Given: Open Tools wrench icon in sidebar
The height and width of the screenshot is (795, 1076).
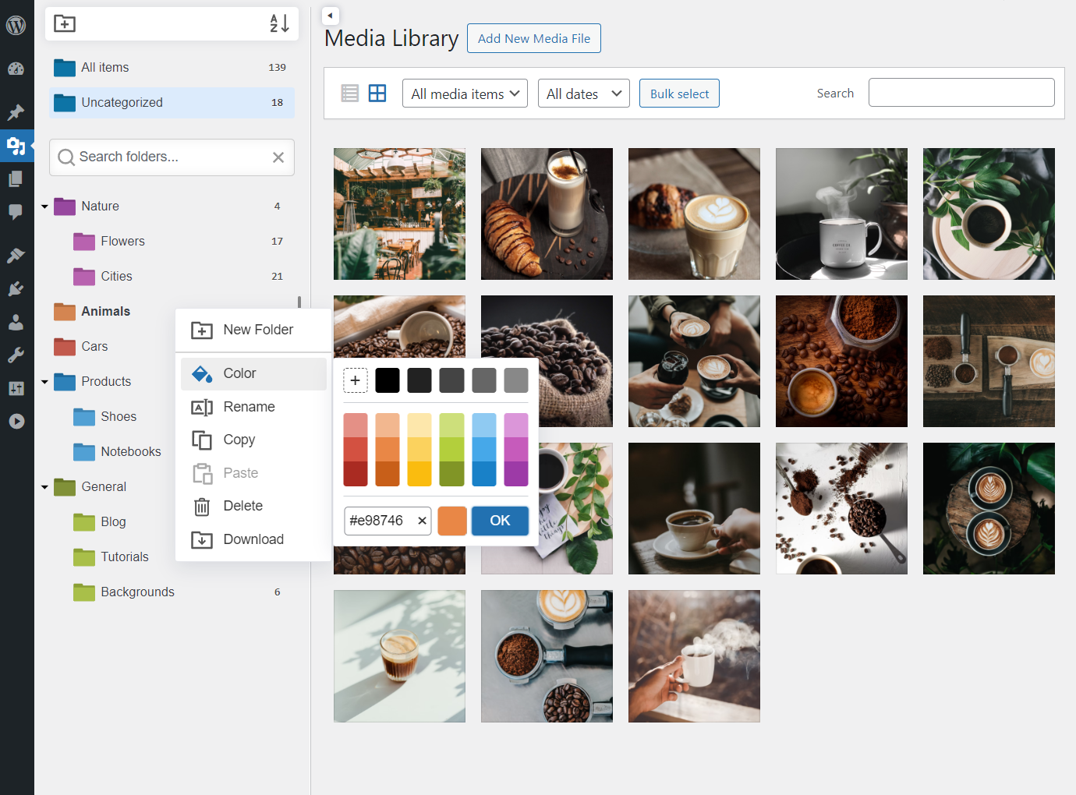Looking at the screenshot, I should pyautogui.click(x=16, y=355).
